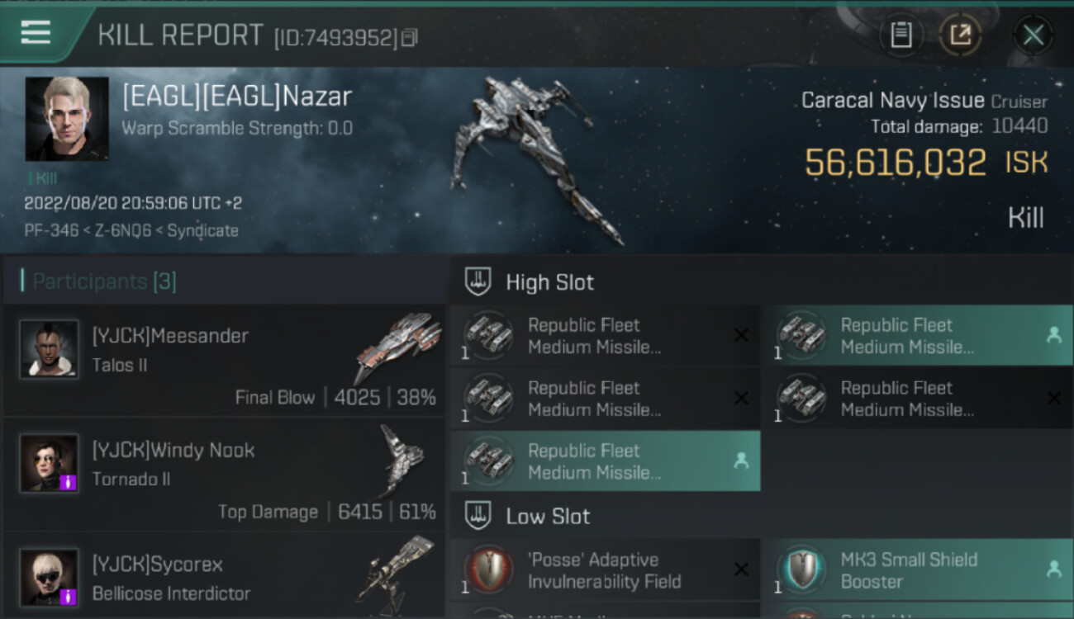Open the hamburger menu at top left

36,33
